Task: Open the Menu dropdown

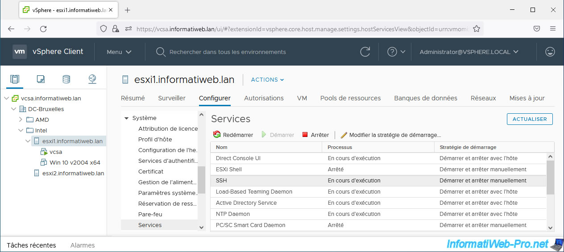Action: pos(119,52)
